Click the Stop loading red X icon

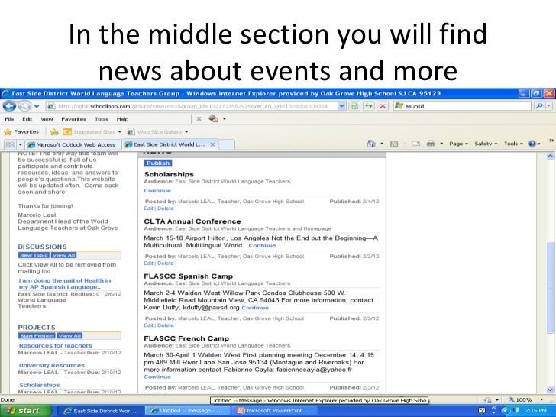tap(382, 106)
